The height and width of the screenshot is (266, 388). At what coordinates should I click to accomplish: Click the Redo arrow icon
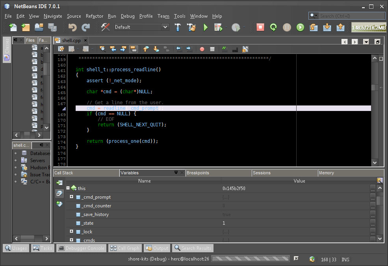[x=85, y=27]
